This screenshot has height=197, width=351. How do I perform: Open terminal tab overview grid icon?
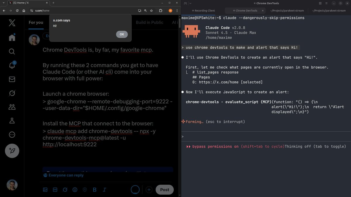[320, 3]
